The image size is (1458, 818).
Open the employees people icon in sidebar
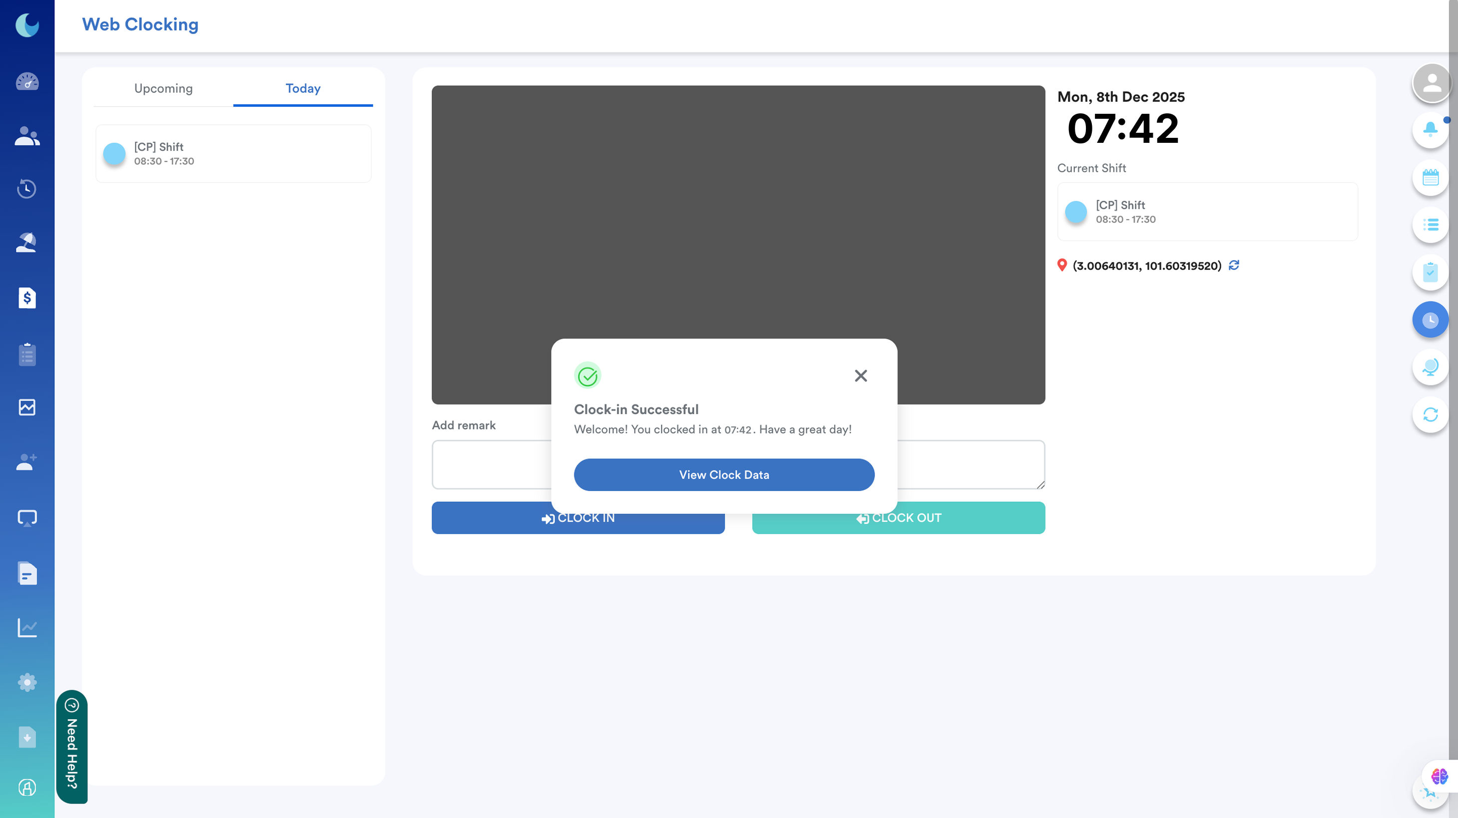click(26, 136)
